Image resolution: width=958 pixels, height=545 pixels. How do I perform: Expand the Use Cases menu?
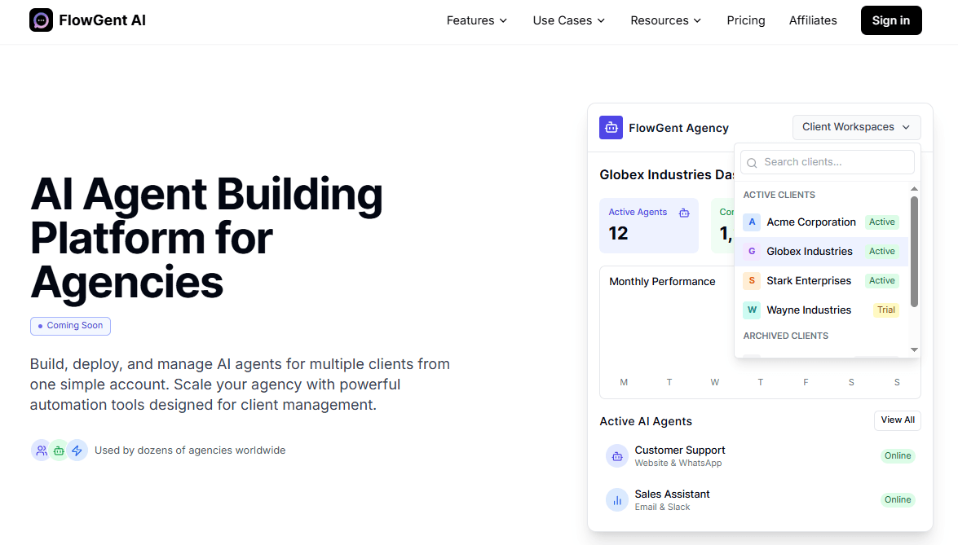(568, 20)
